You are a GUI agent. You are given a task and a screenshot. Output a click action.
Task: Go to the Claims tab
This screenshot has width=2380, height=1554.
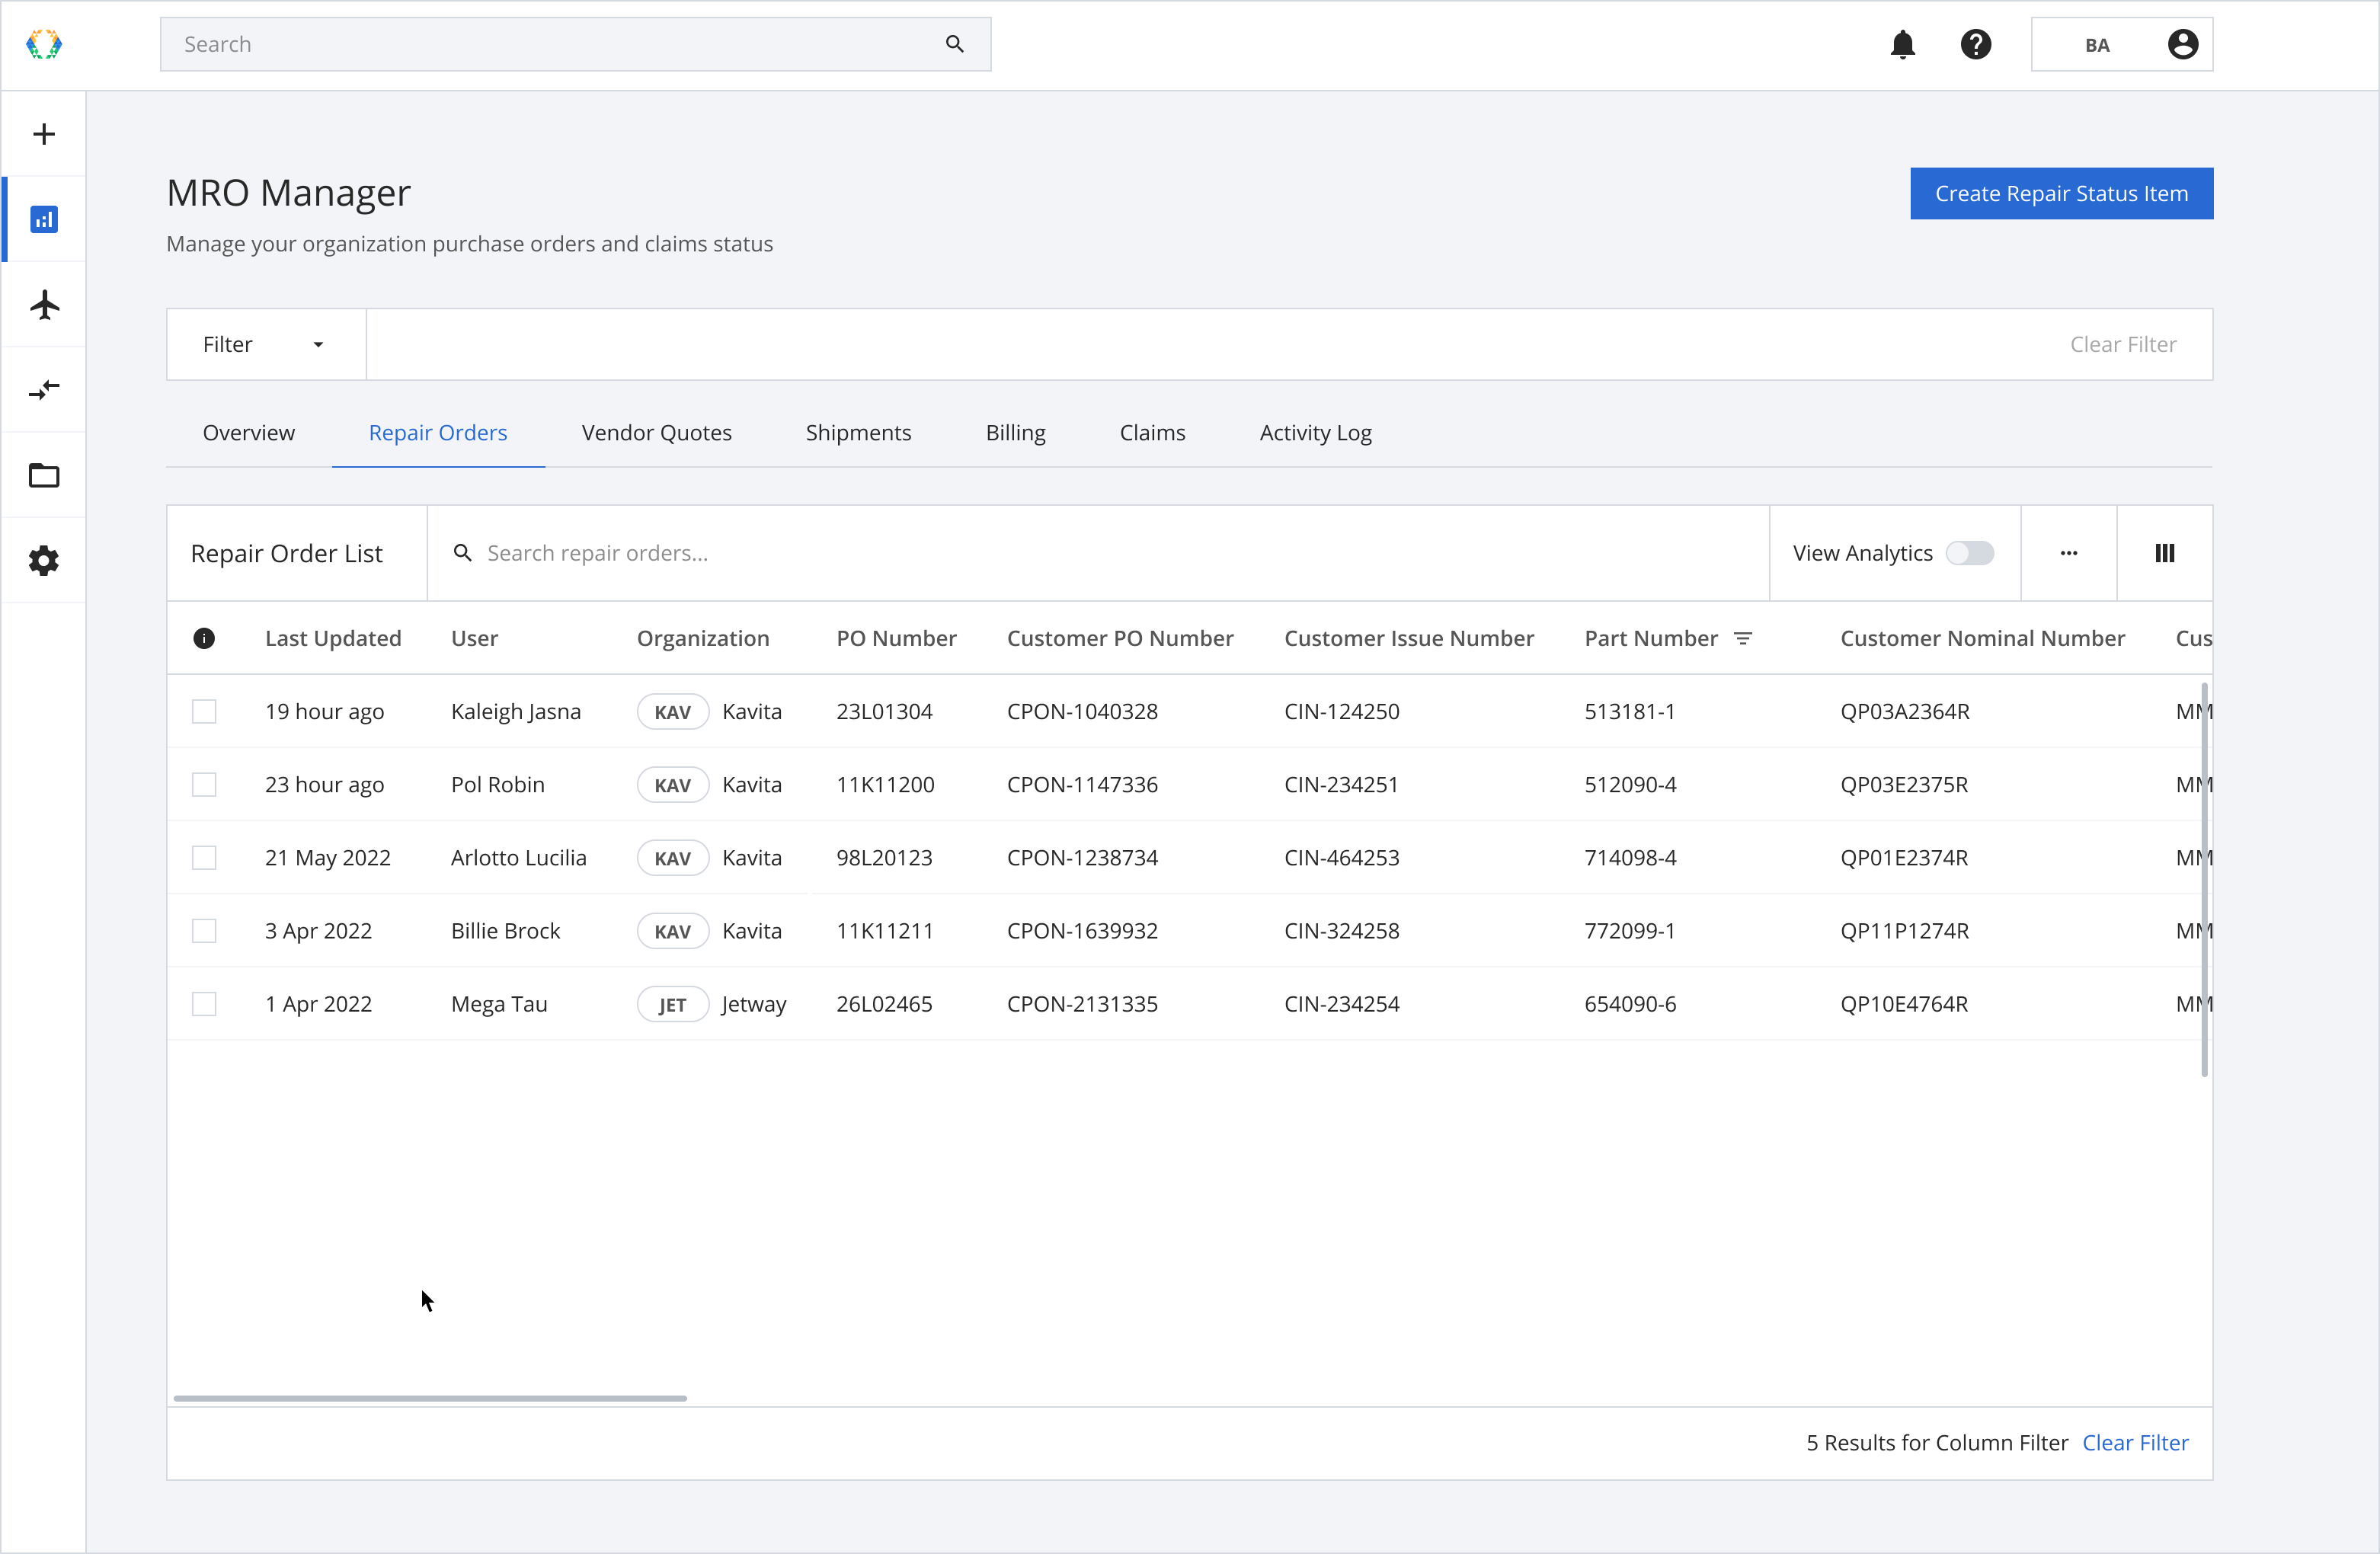[x=1152, y=432]
